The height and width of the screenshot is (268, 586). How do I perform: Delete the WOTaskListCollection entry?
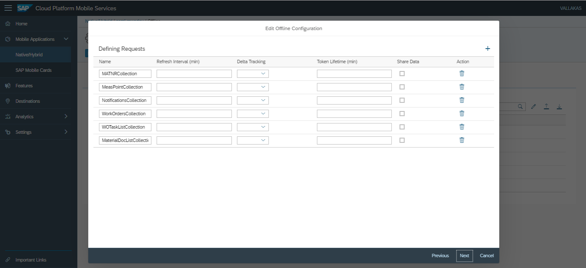pyautogui.click(x=462, y=127)
